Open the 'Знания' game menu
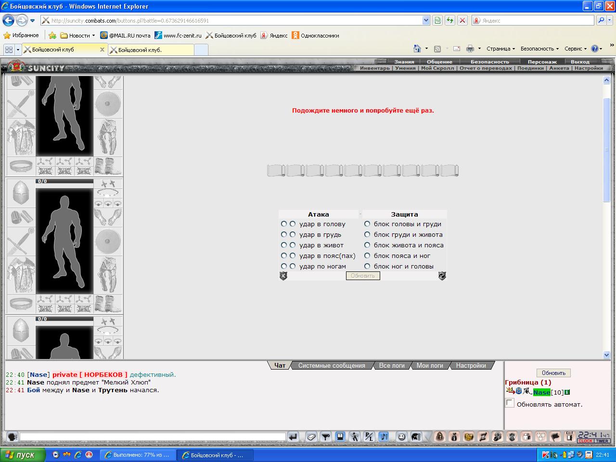Viewport: 616px width, 462px height. (404, 62)
